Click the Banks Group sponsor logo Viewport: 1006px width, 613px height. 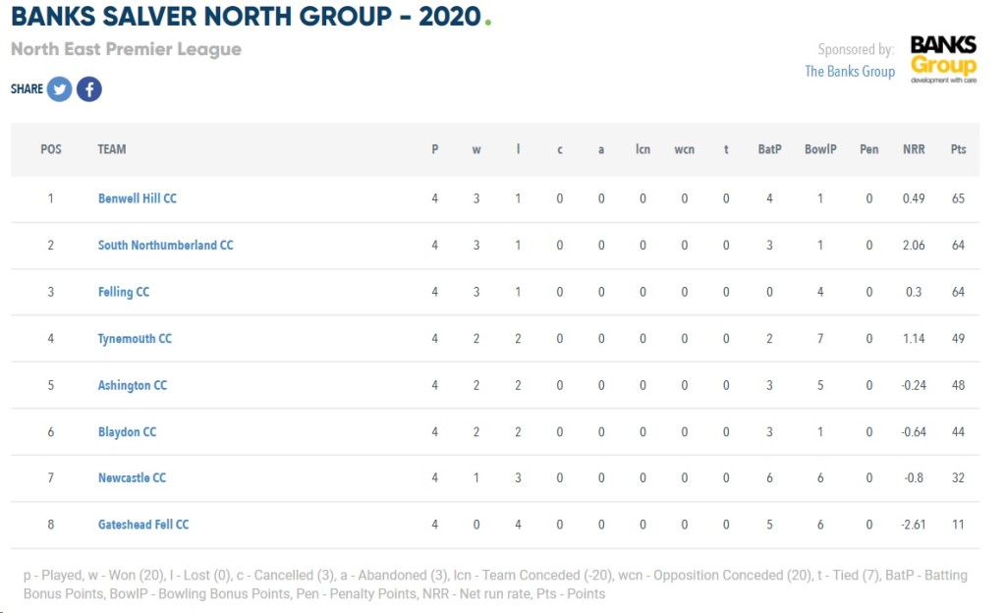(943, 60)
